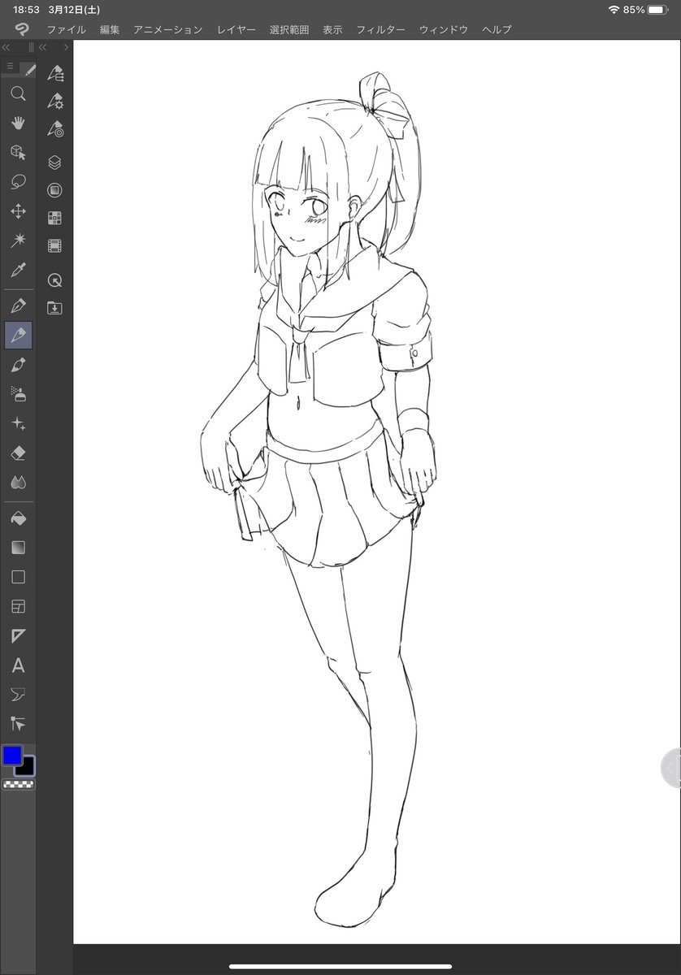The height and width of the screenshot is (975, 681).
Task: Select the Airbrush tool
Action: [18, 394]
